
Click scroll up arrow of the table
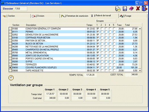pyautogui.click(x=140, y=29)
